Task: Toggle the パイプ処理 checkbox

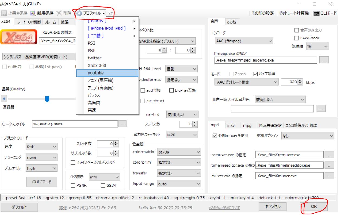Action: coord(255,74)
